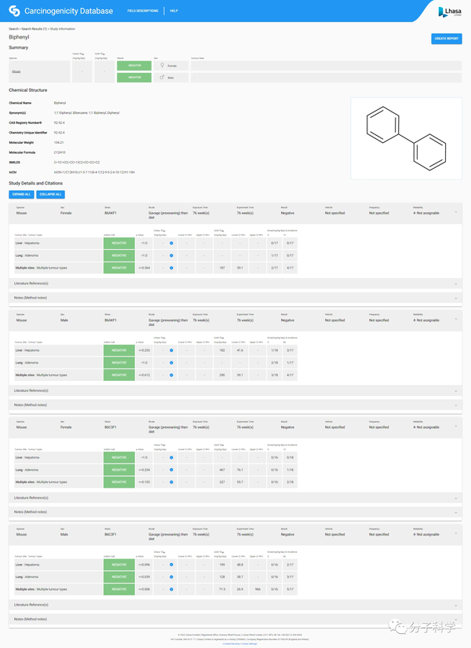This screenshot has height=648, width=471.
Task: Collapse the Male B6C3F1 study panel chevron
Action: [456, 533]
